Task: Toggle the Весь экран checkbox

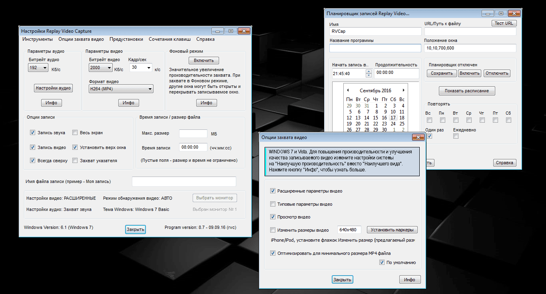Action: click(x=75, y=133)
